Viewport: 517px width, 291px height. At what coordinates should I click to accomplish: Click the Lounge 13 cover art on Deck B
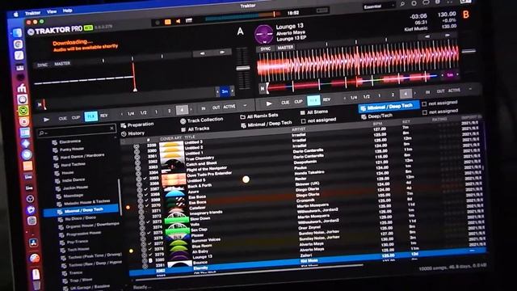264,34
